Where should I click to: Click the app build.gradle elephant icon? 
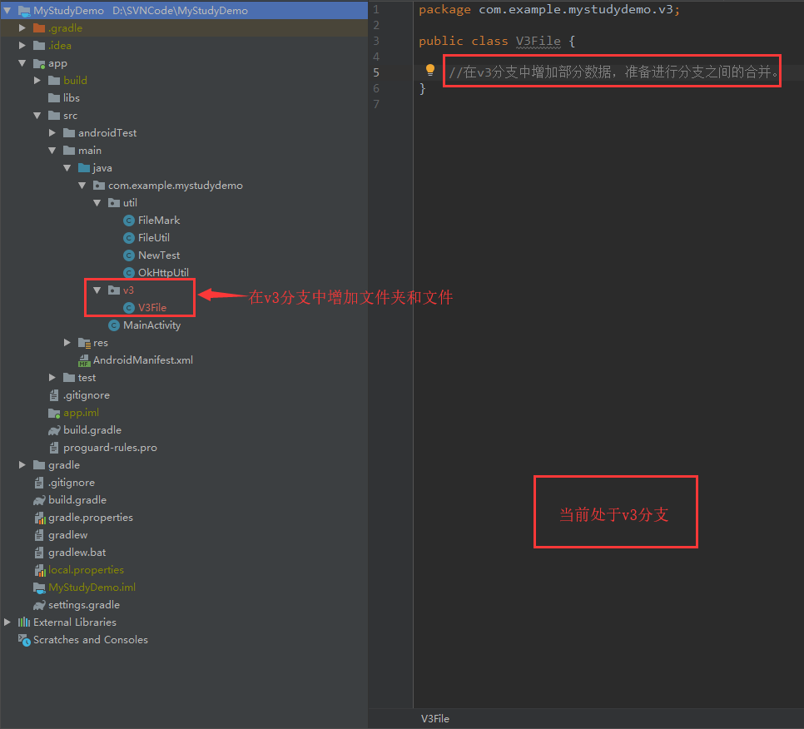pyautogui.click(x=54, y=430)
